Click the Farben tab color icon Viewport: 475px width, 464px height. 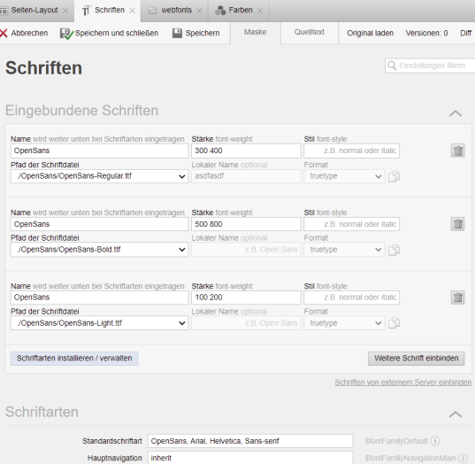220,11
